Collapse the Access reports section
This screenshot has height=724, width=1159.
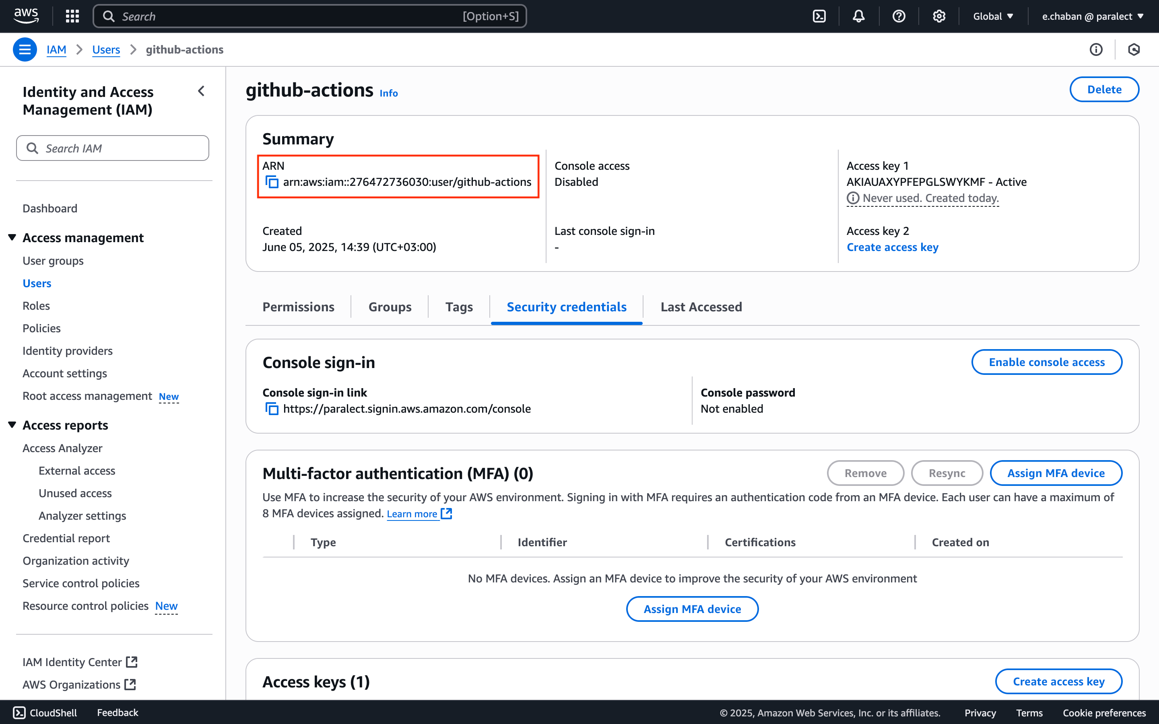tap(12, 425)
